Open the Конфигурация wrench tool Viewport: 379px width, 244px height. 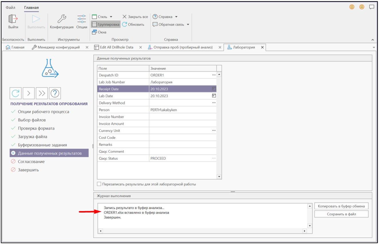click(62, 19)
